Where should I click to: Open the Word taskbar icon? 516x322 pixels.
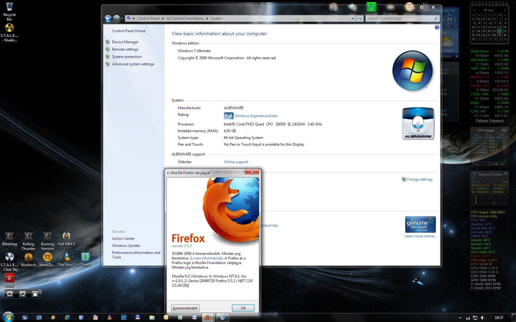[194, 317]
